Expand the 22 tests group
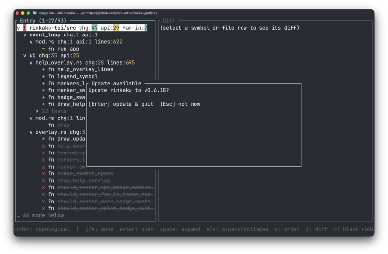 37,111
